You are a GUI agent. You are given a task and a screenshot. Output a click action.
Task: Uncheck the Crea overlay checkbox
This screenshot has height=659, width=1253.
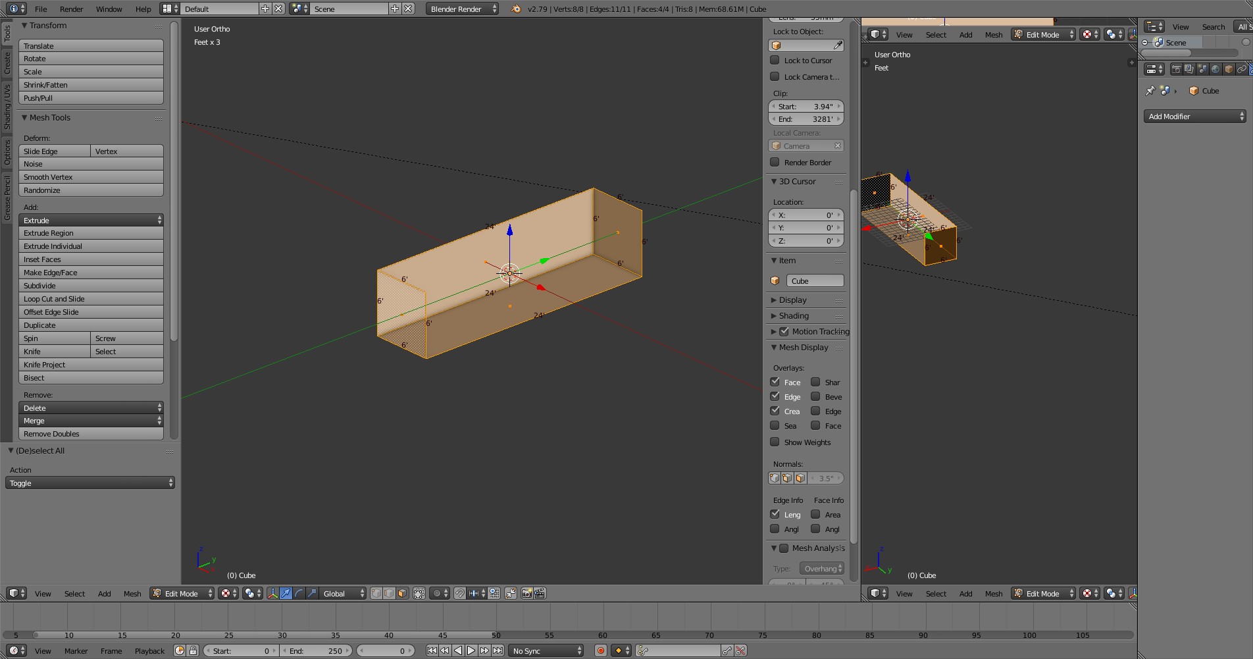[775, 411]
